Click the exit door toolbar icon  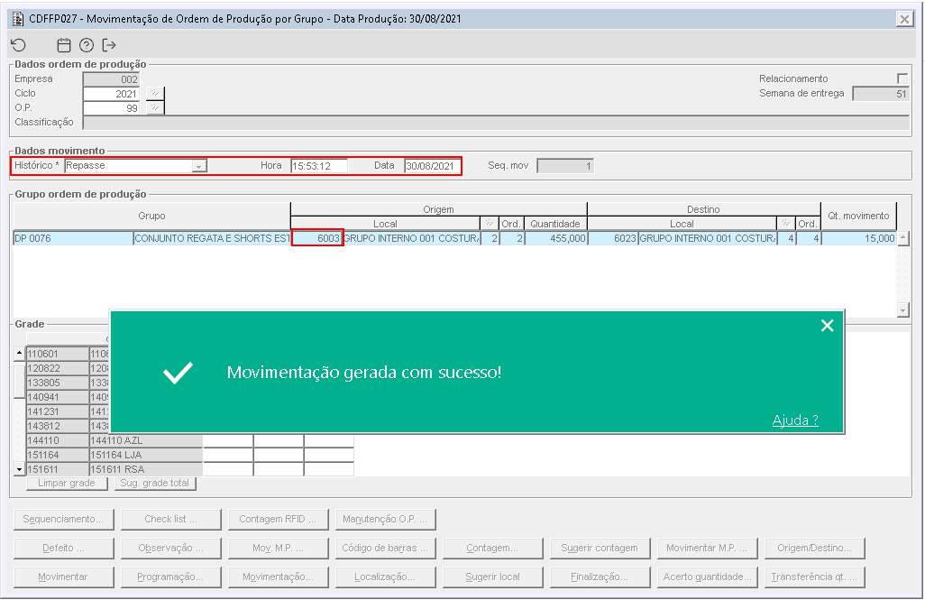[x=109, y=45]
